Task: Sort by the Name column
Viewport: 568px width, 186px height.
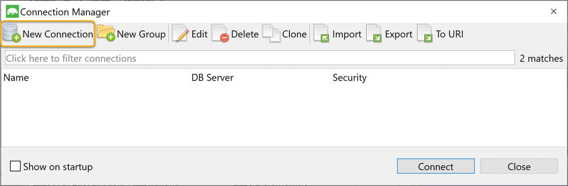Action: [x=16, y=78]
